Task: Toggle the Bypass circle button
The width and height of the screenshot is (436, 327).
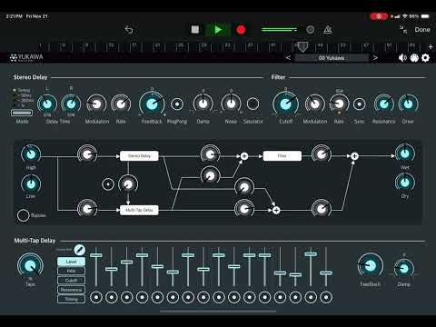Action: (x=23, y=215)
